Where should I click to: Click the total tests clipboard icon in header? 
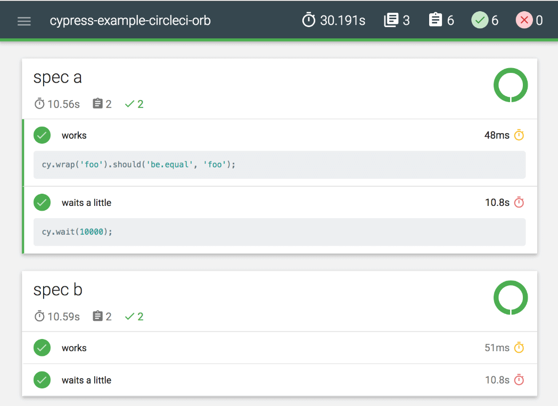click(x=436, y=20)
